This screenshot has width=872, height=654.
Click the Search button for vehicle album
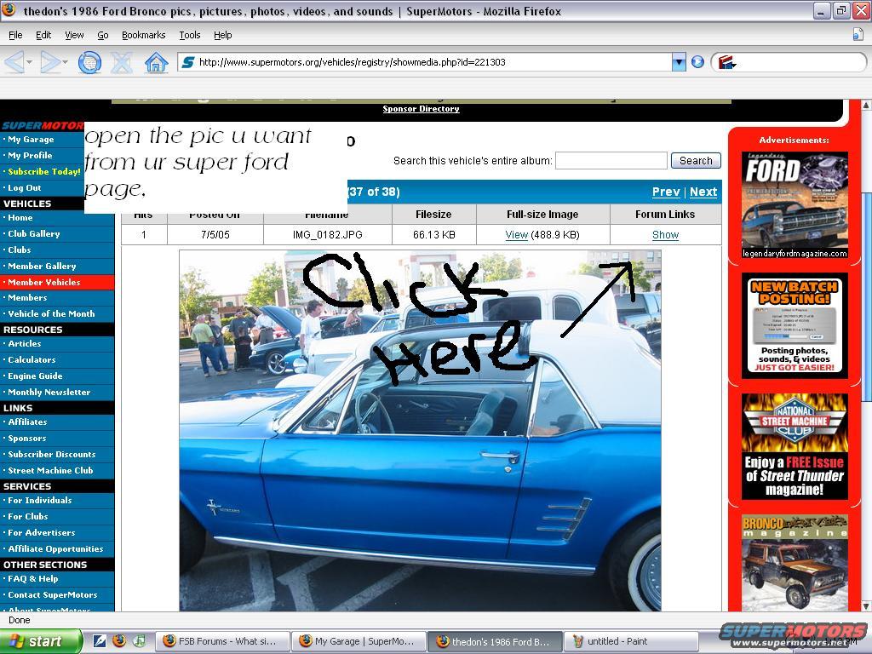coord(695,160)
